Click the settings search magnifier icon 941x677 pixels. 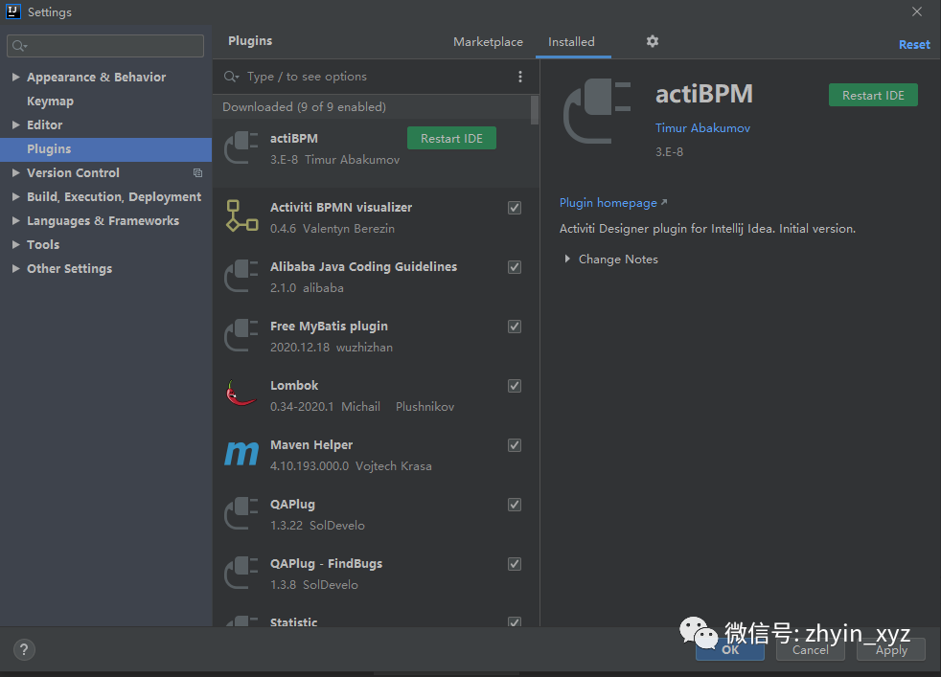point(19,46)
